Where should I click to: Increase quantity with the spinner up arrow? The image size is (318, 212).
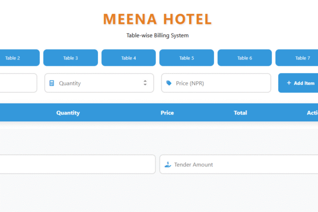[145, 81]
